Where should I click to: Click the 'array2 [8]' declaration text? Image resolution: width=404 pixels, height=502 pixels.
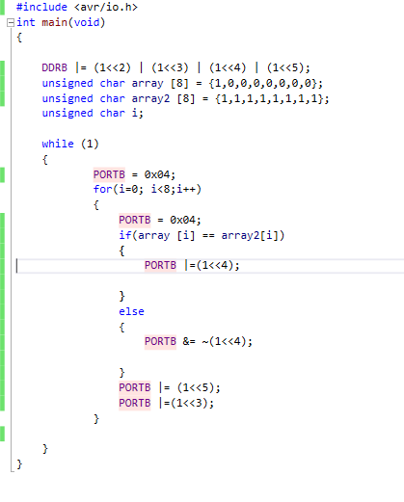(x=163, y=98)
